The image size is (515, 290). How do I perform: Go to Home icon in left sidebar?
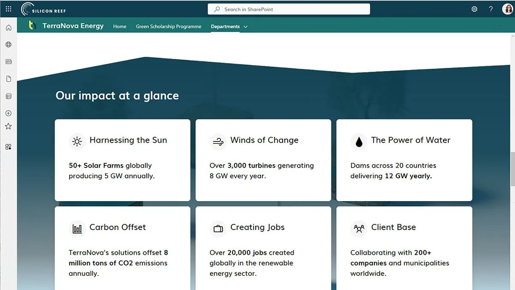[8, 28]
